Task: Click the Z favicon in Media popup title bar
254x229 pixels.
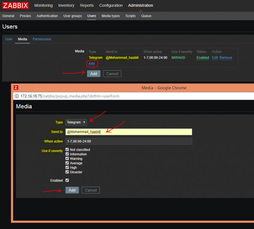Action: click(x=16, y=88)
